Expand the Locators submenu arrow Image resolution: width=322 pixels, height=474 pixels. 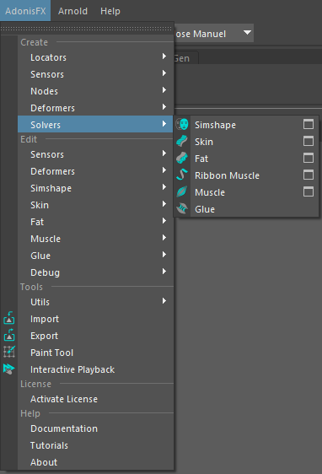[x=164, y=57]
